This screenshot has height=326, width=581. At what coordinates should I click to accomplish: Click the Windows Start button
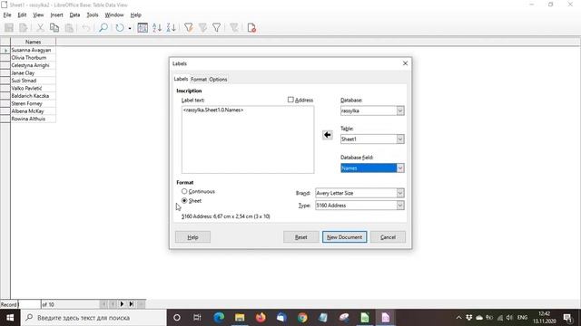click(10, 318)
